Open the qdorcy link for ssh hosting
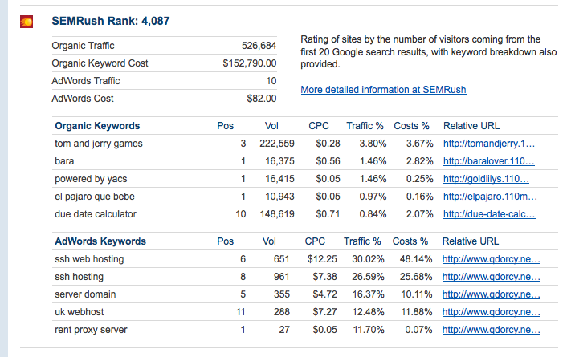The image size is (567, 357). coord(491,277)
